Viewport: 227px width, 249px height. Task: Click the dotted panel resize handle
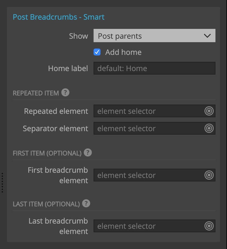pos(2,183)
